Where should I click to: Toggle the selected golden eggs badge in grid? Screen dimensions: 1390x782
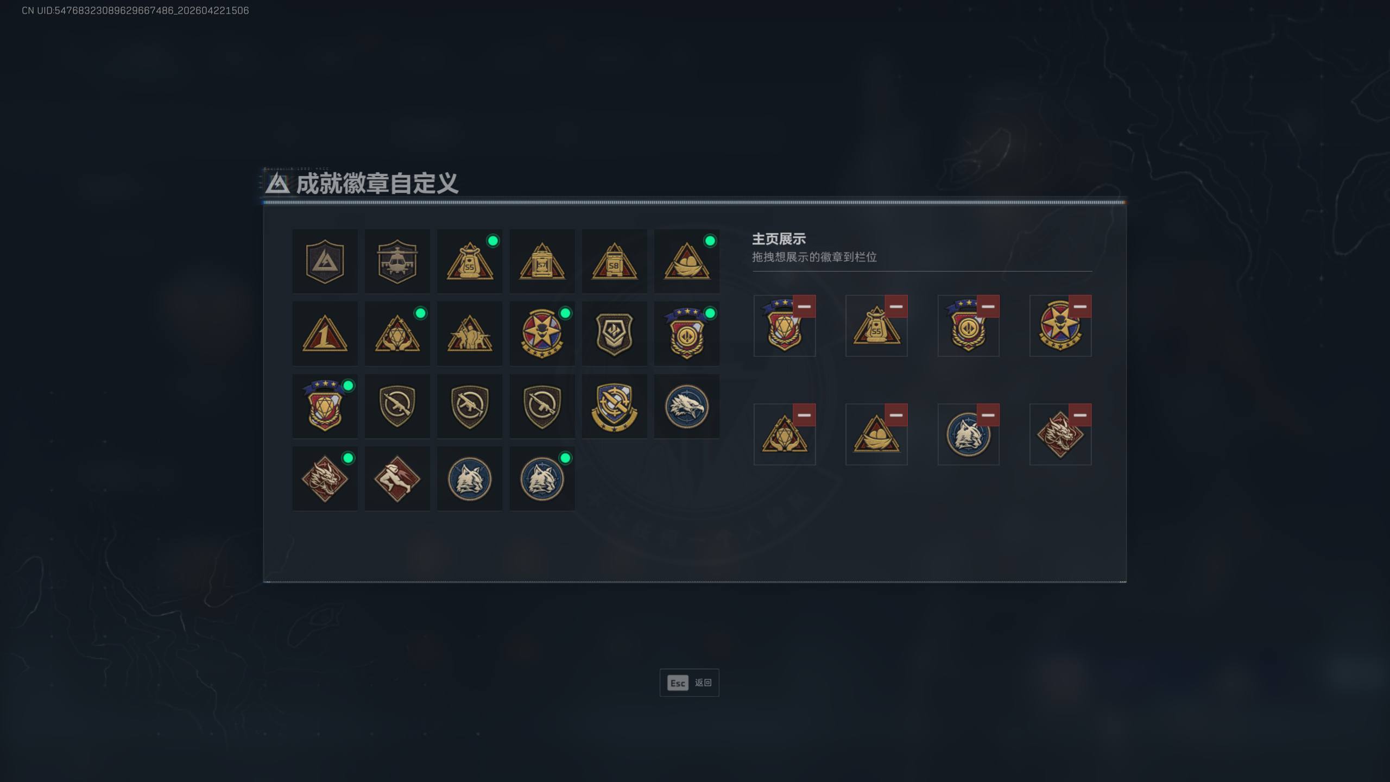pos(687,261)
